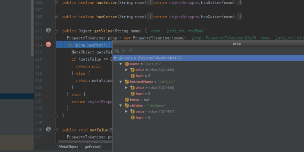Viewport: 304px width, 152px height.
Task: Click setValue method name on line 126
Action: [x=99, y=130]
